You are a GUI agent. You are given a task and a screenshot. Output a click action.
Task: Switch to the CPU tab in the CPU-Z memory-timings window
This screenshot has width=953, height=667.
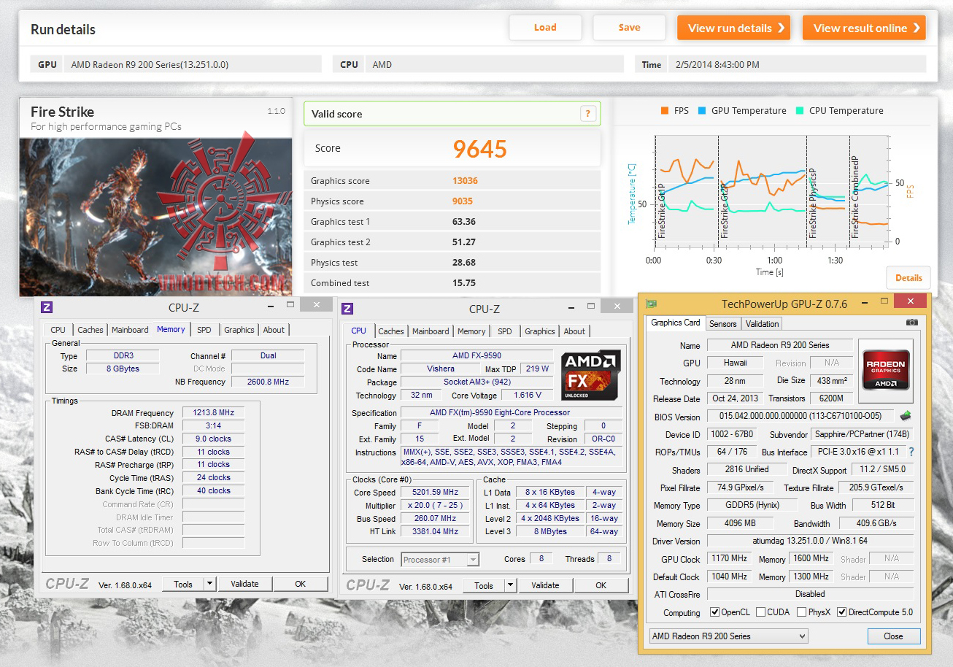click(58, 330)
